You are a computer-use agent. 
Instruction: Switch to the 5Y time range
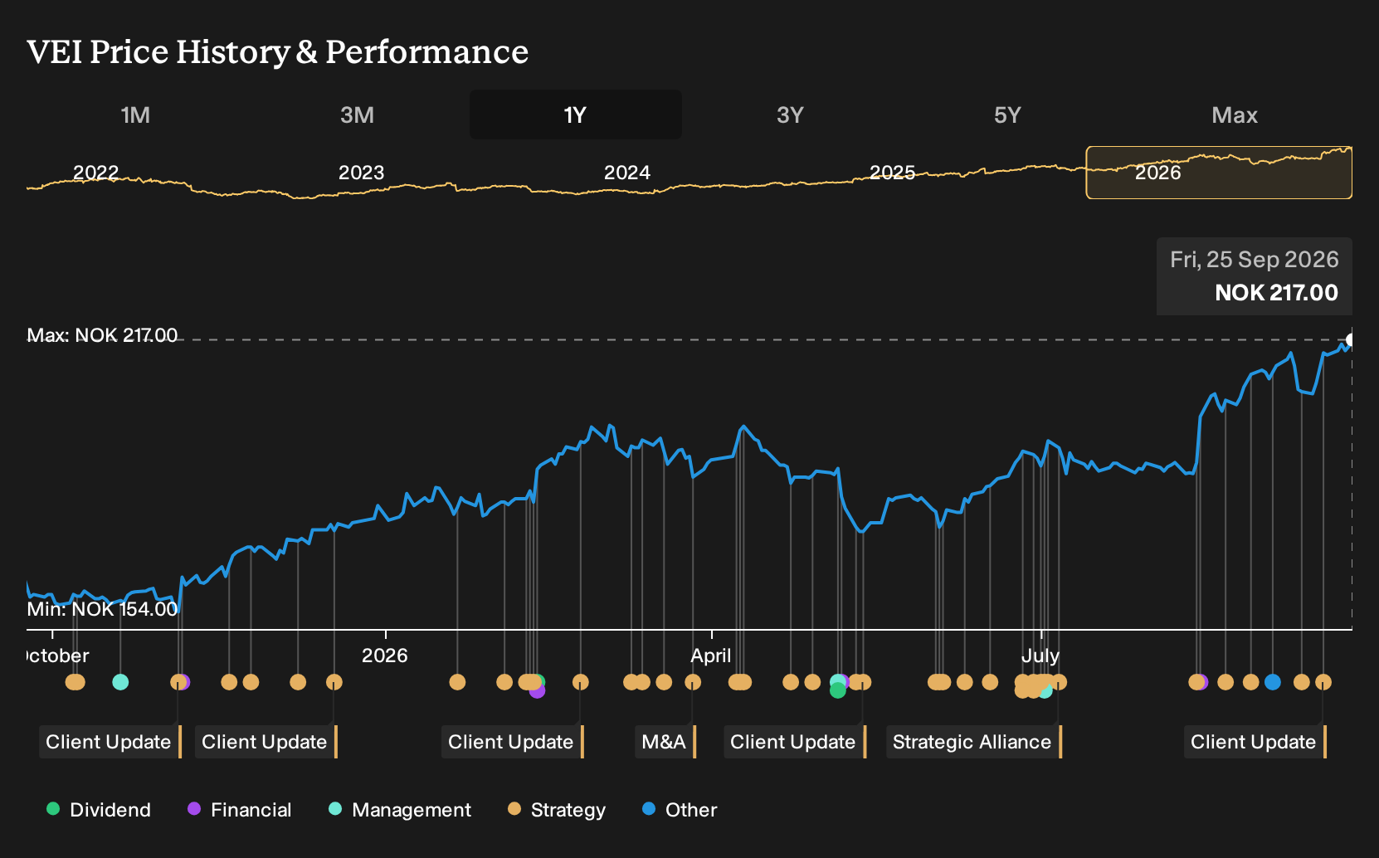pos(1007,115)
